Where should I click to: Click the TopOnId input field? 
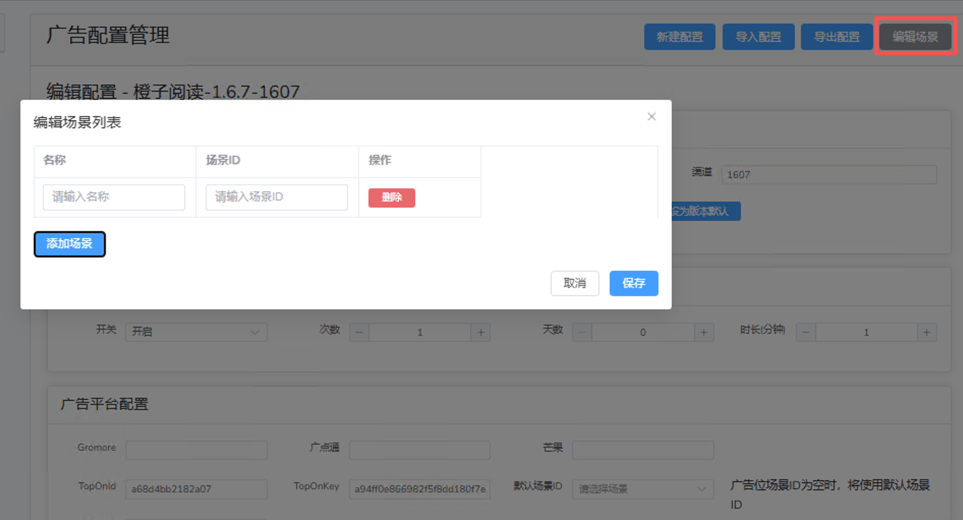[x=196, y=489]
